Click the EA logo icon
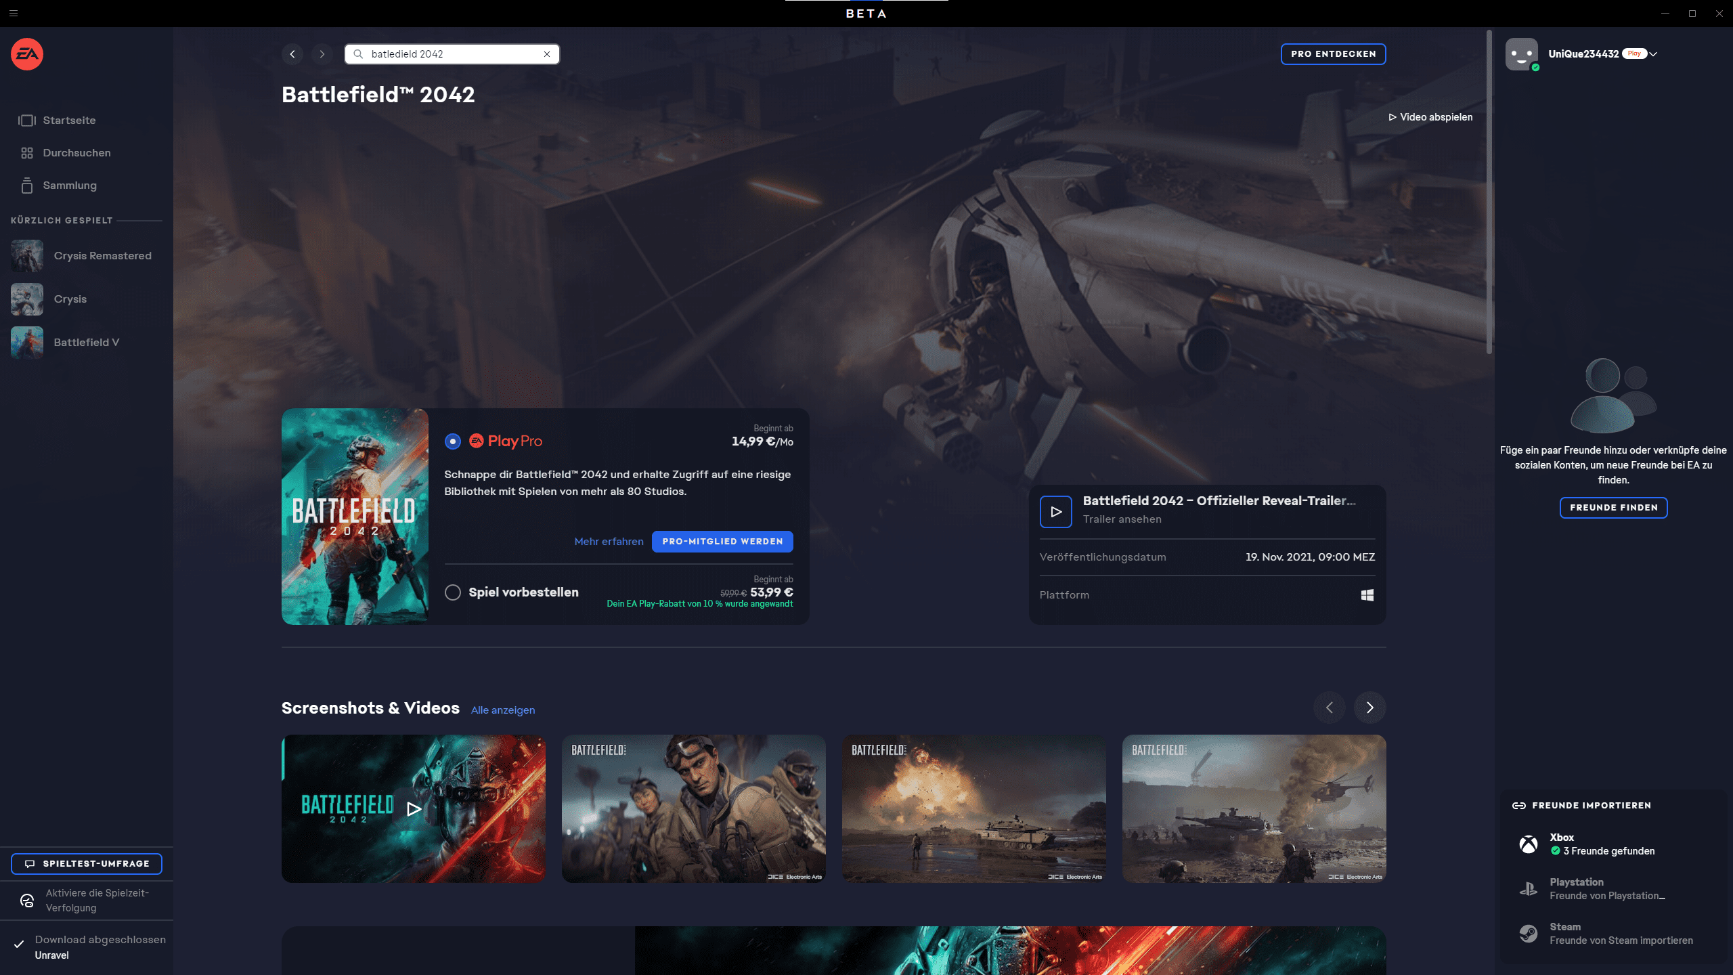The image size is (1733, 975). pos(27,54)
